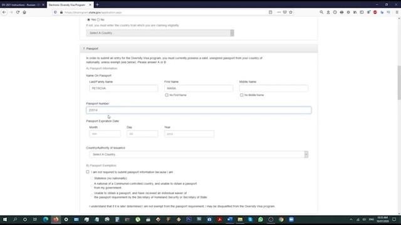Click the red adblock extension icon
This screenshot has height=225, width=401.
(375, 12)
